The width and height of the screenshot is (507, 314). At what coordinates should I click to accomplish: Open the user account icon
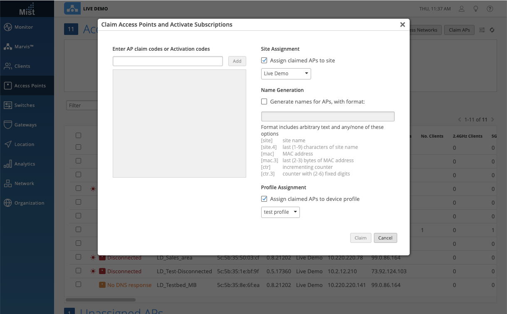click(x=462, y=9)
